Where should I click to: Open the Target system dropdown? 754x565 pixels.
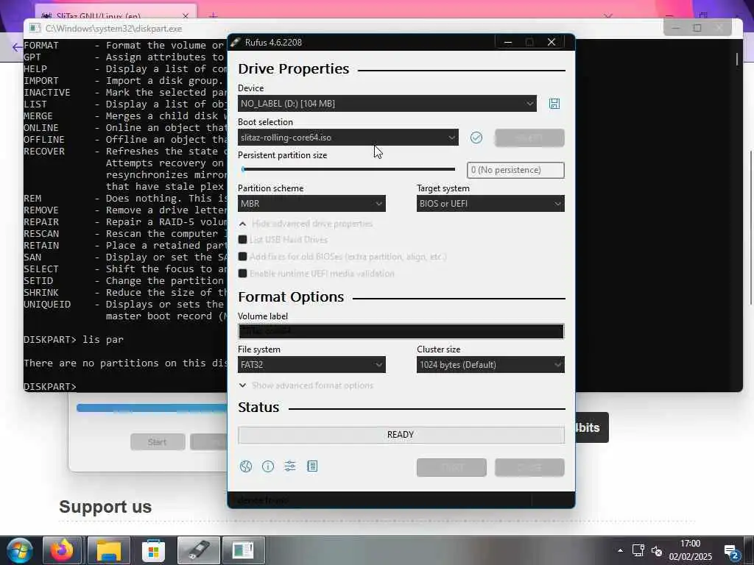pyautogui.click(x=490, y=204)
